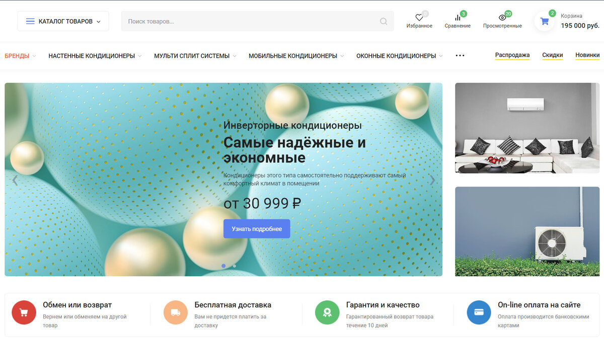604x346 pixels.
Task: Open the Распродажа link
Action: click(512, 55)
